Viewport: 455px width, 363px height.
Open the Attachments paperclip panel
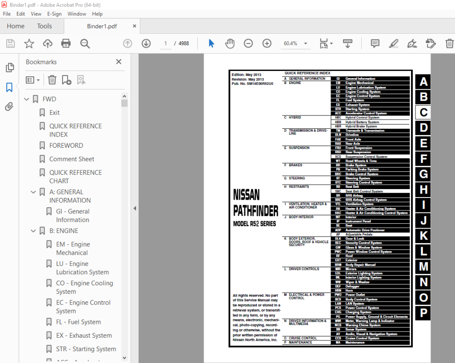(x=9, y=107)
